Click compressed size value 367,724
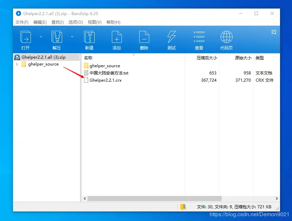The height and width of the screenshot is (221, 292). point(209,80)
